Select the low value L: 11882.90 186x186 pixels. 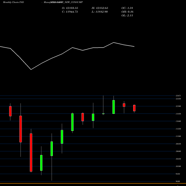point(100,12)
